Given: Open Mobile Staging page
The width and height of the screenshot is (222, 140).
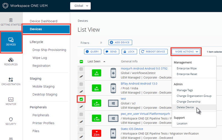Looking at the screenshot, I should click(44, 86).
